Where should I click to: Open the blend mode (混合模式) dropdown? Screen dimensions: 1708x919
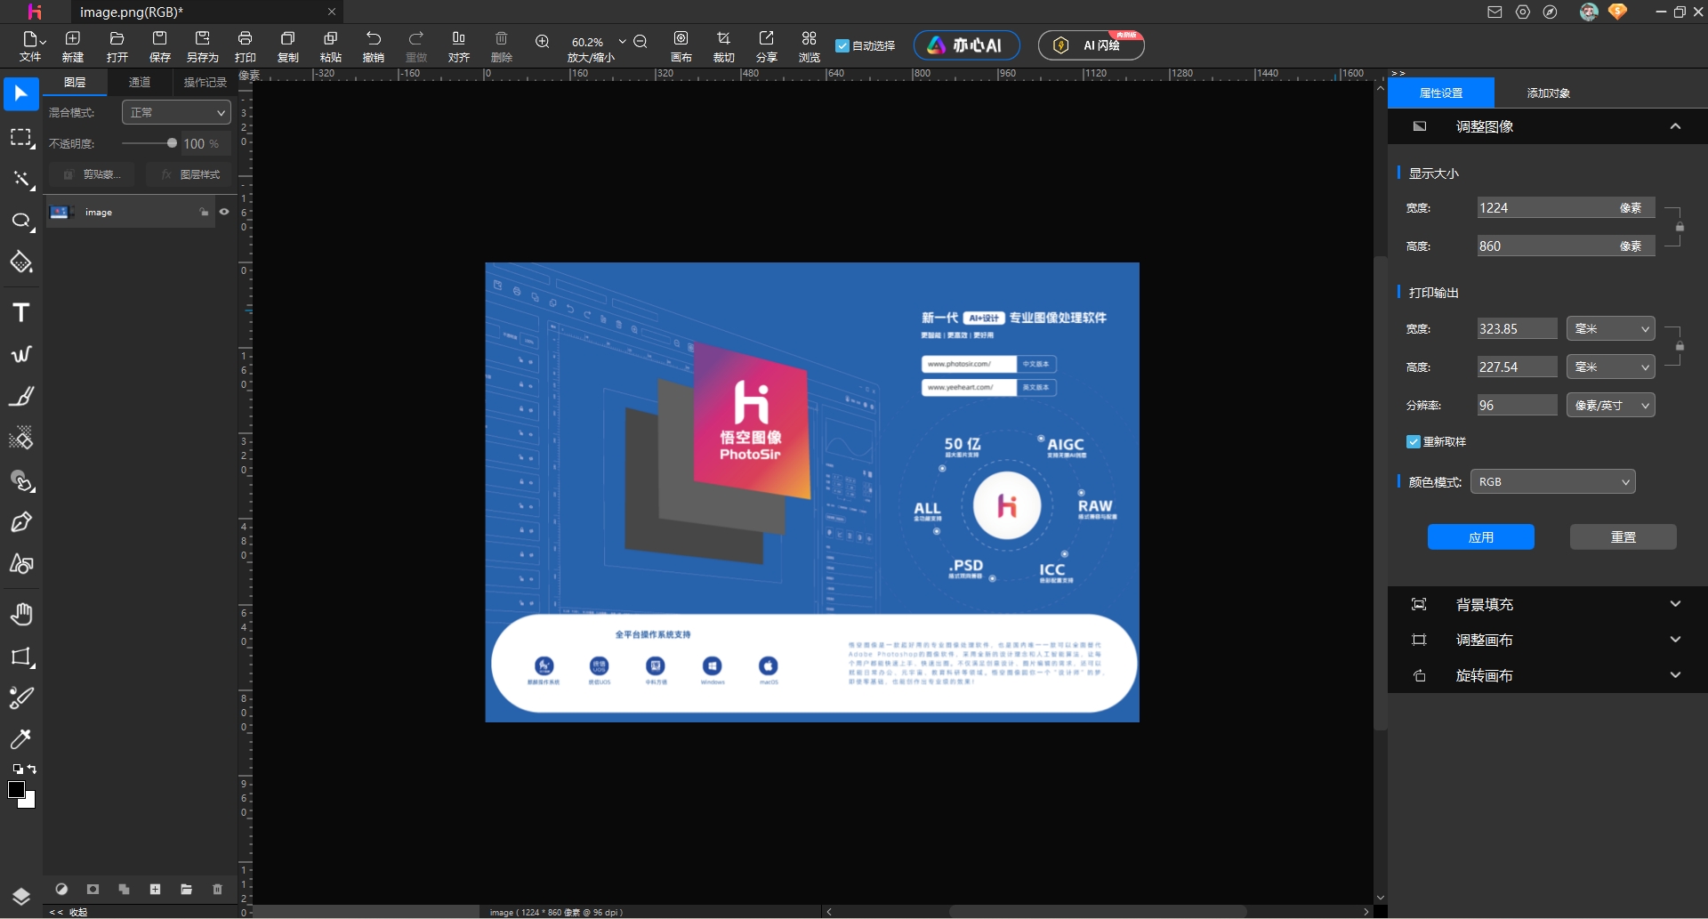click(x=176, y=112)
